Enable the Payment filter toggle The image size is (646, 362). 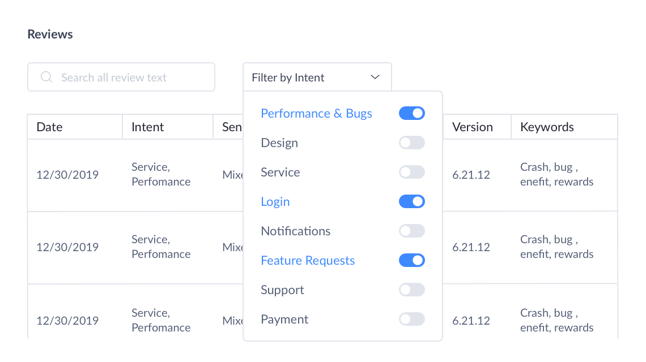[411, 319]
